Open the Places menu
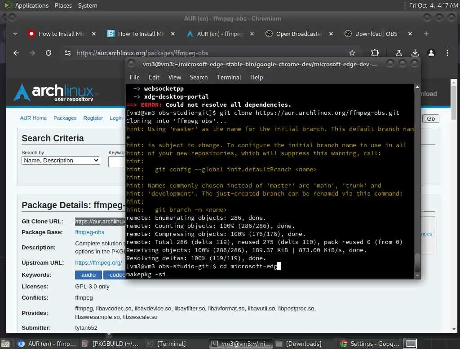 (63, 5)
